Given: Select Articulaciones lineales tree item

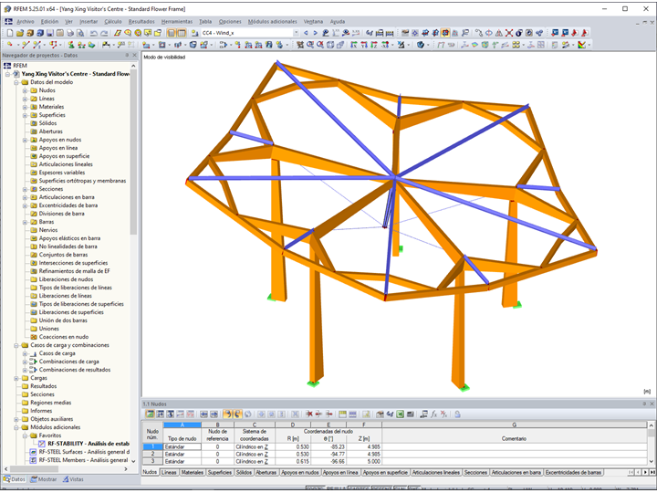Looking at the screenshot, I should pos(66,164).
